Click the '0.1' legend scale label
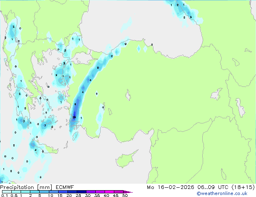 click(4, 195)
